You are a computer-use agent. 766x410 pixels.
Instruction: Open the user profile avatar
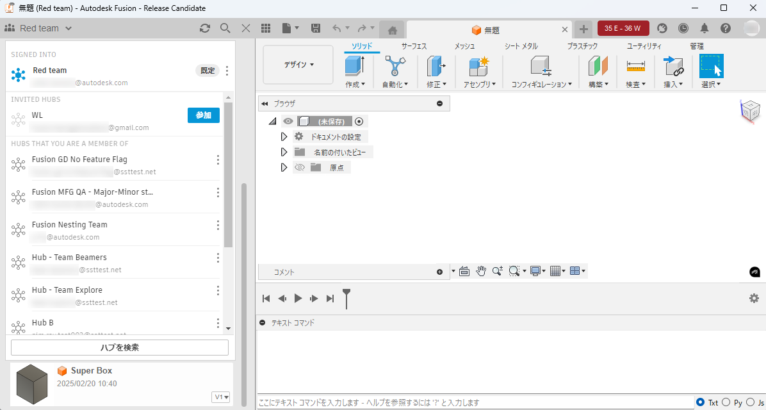[x=752, y=28]
